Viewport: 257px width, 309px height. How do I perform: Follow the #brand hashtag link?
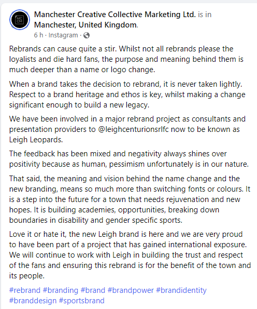click(93, 290)
